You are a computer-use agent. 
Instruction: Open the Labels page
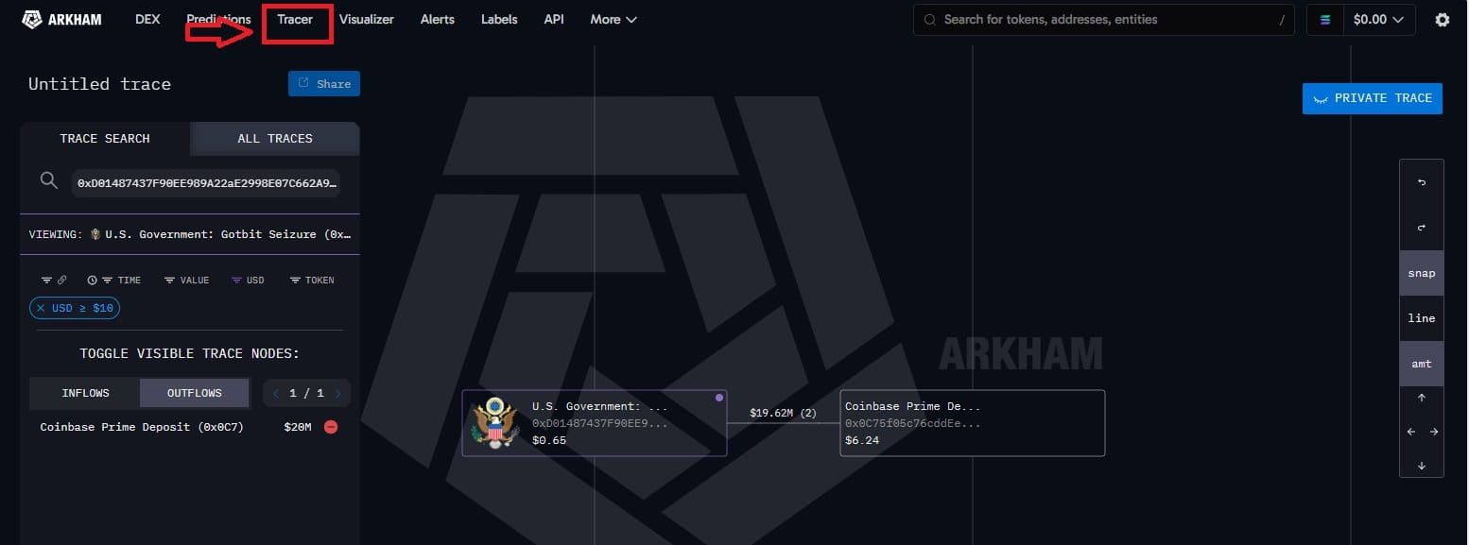(499, 20)
